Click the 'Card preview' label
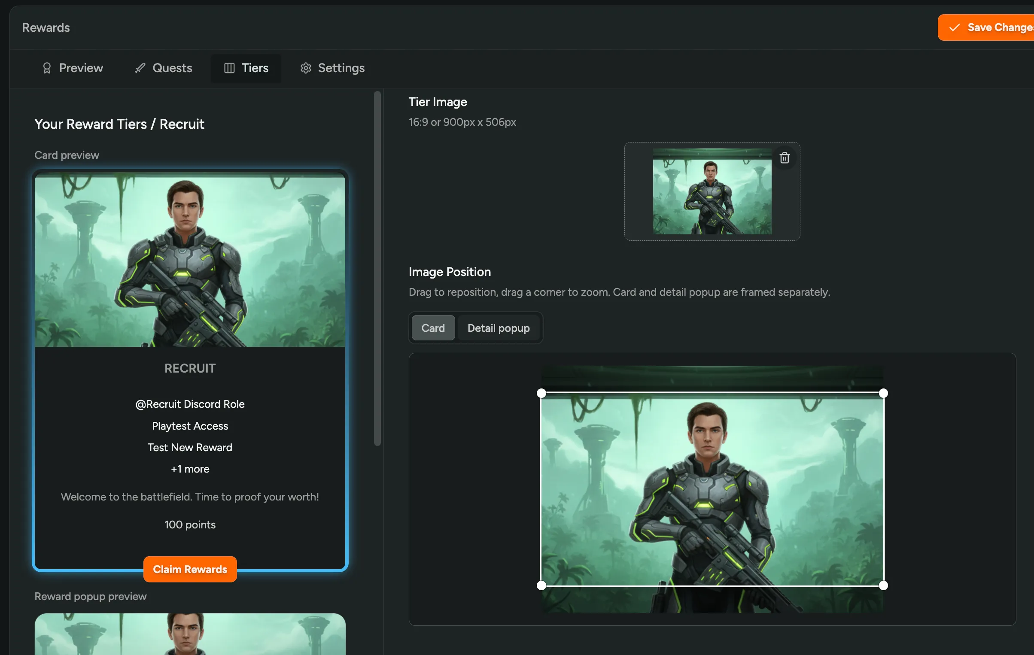The image size is (1034, 655). 67,155
